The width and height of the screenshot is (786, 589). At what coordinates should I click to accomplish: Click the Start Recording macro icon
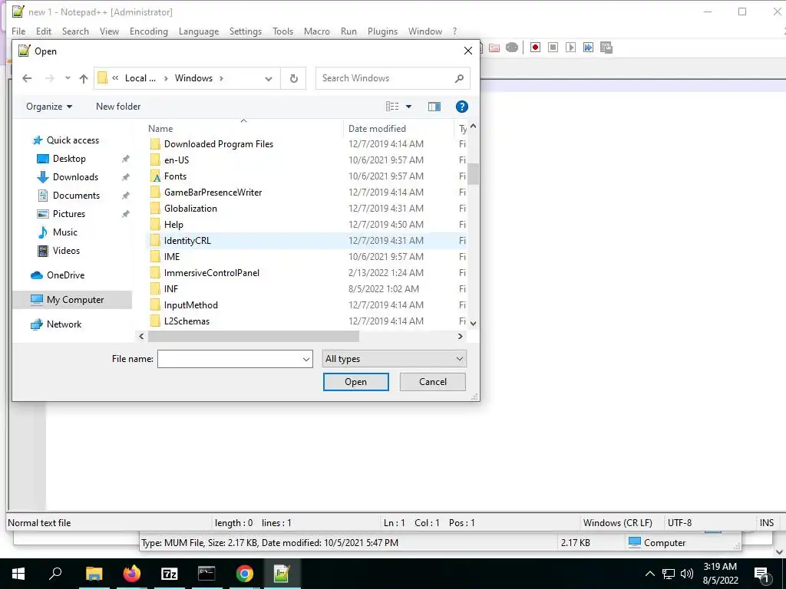coord(535,48)
